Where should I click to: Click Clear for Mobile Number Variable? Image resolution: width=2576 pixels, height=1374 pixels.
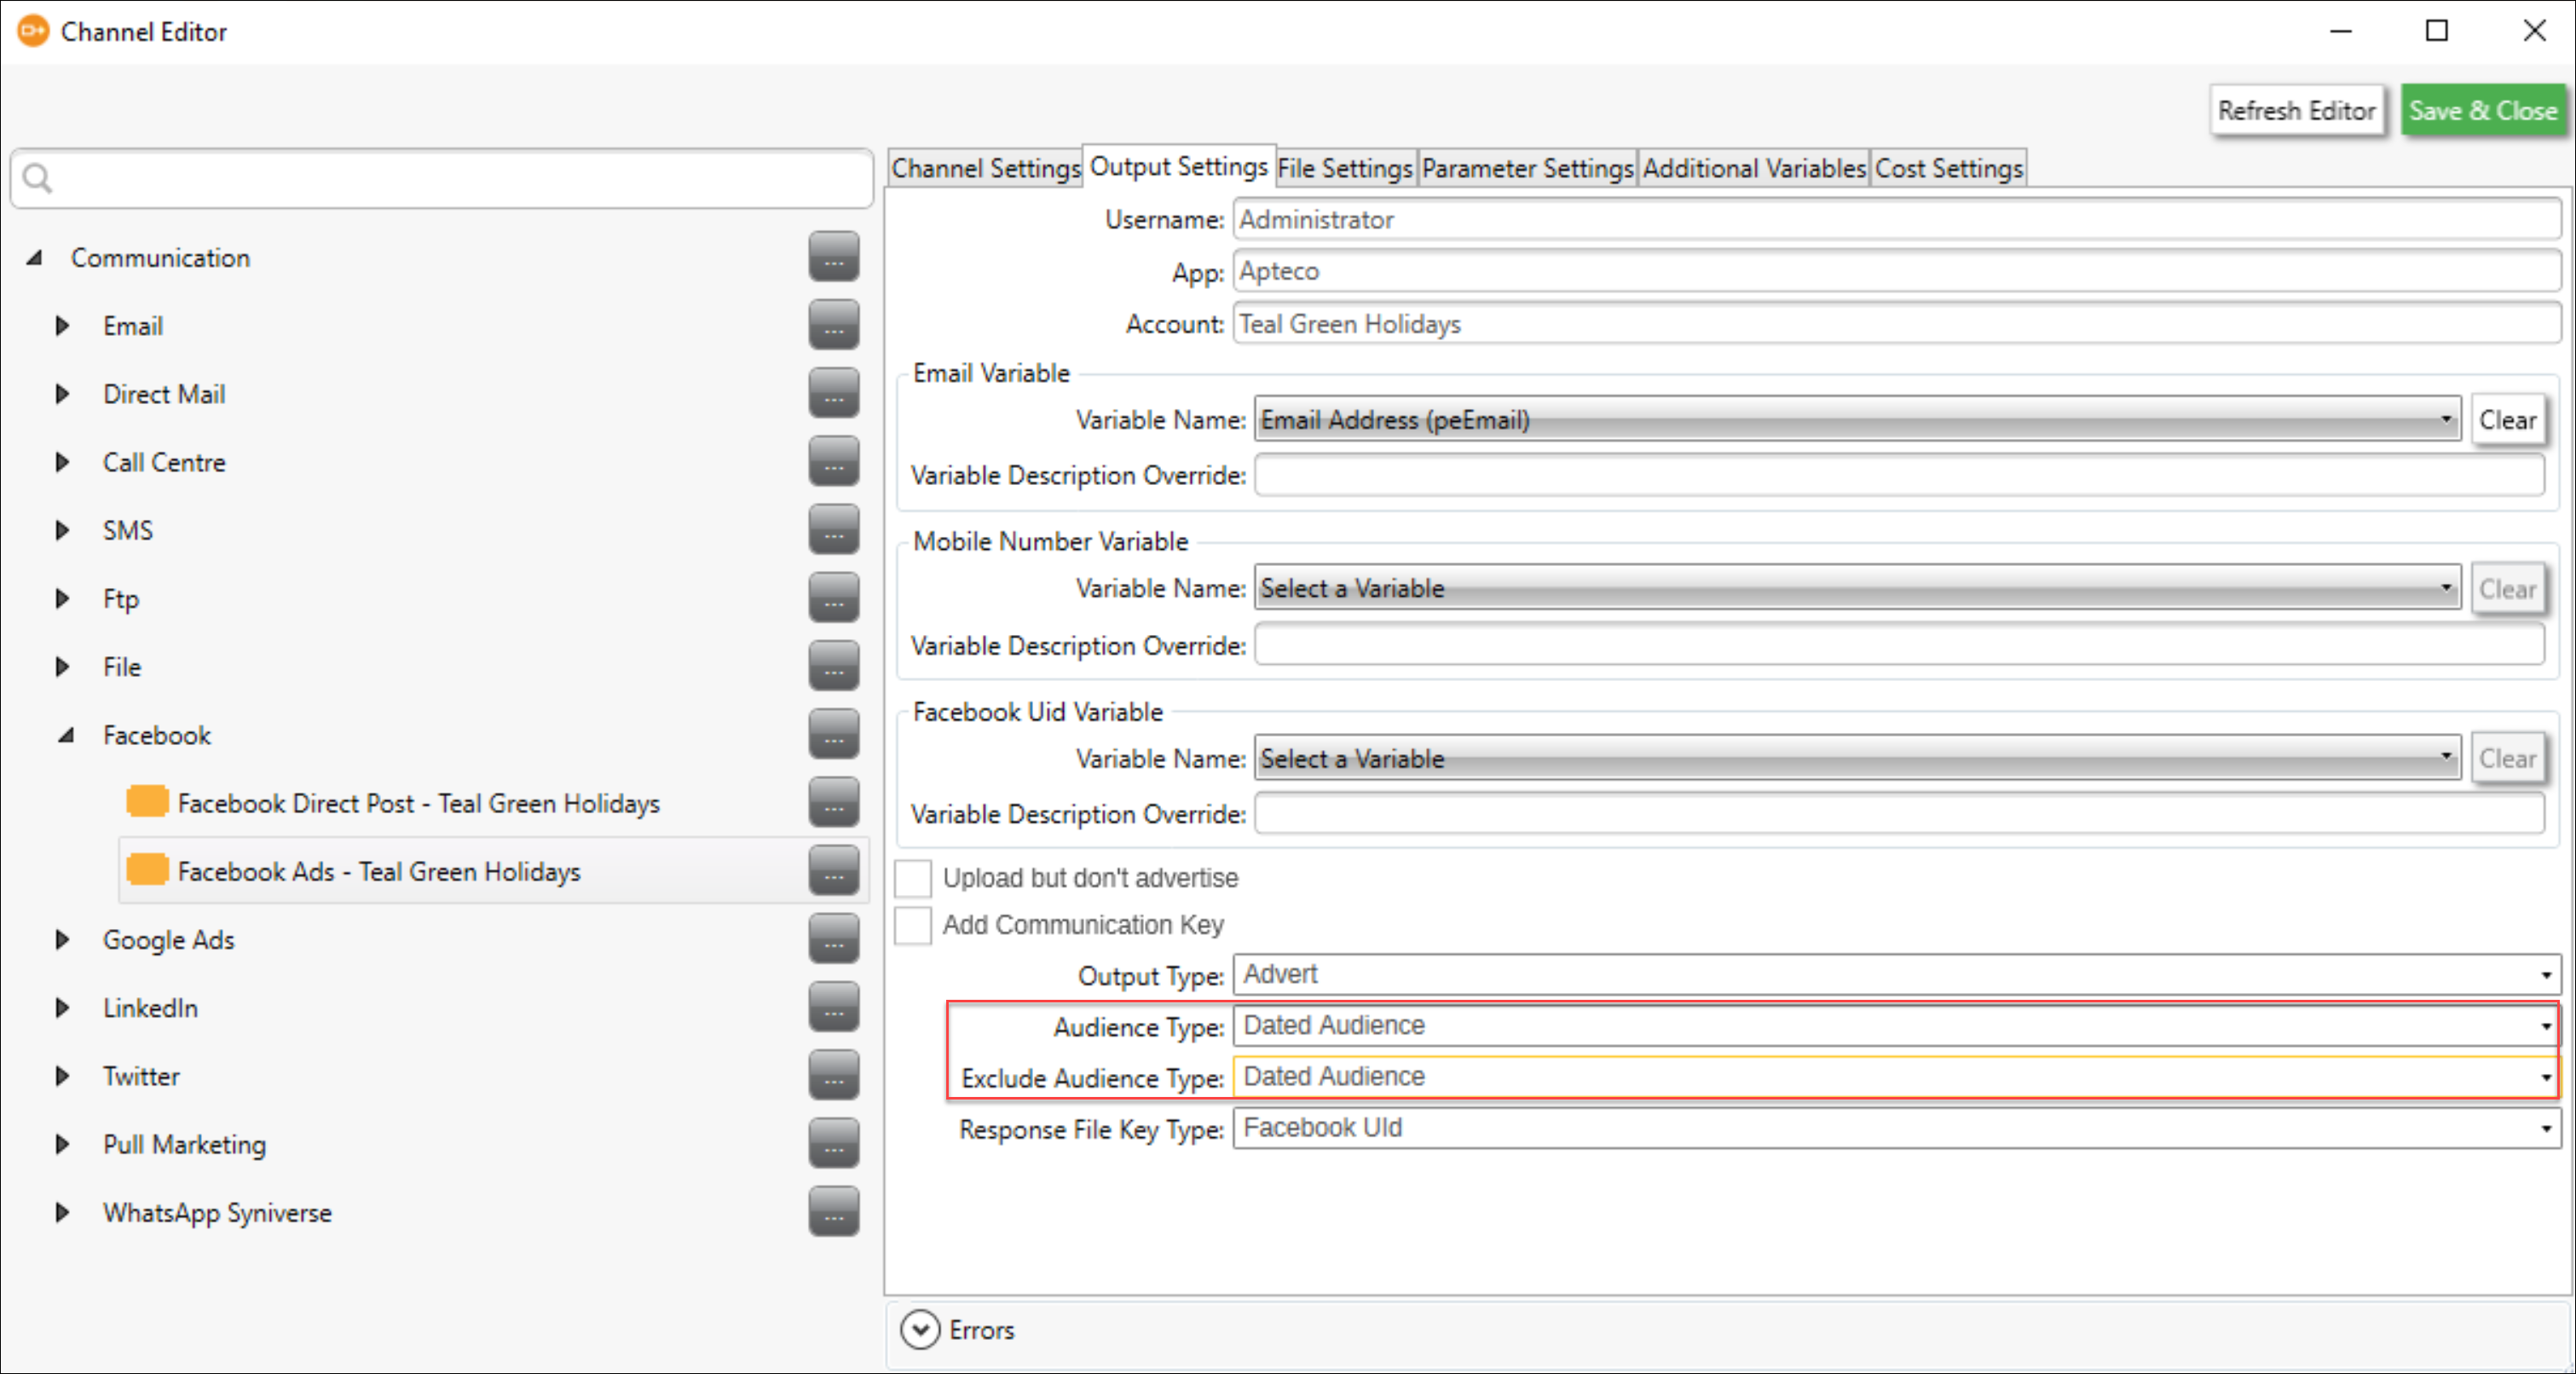coord(2507,589)
